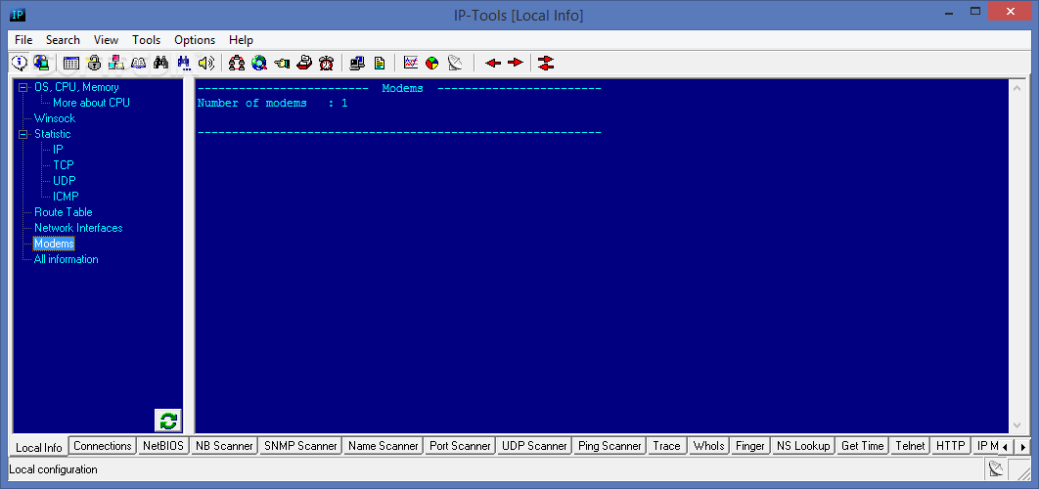Click the red connected-nodes Trace toolbar icon
This screenshot has width=1039, height=489.
[x=237, y=63]
